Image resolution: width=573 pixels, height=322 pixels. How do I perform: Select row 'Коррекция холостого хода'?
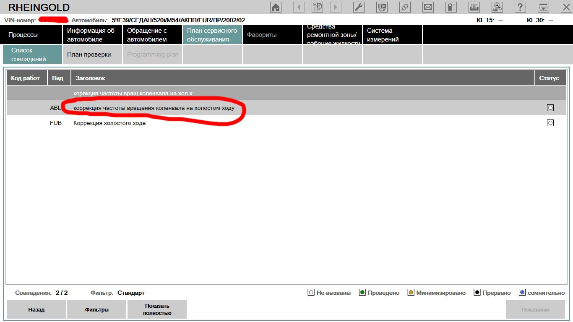pyautogui.click(x=286, y=123)
